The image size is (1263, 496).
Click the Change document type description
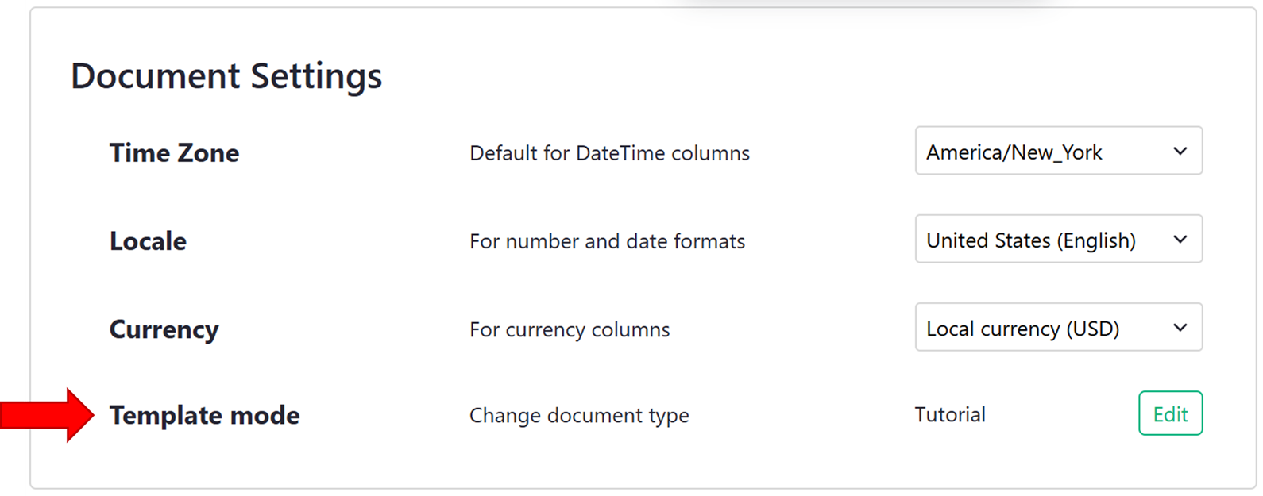point(579,415)
